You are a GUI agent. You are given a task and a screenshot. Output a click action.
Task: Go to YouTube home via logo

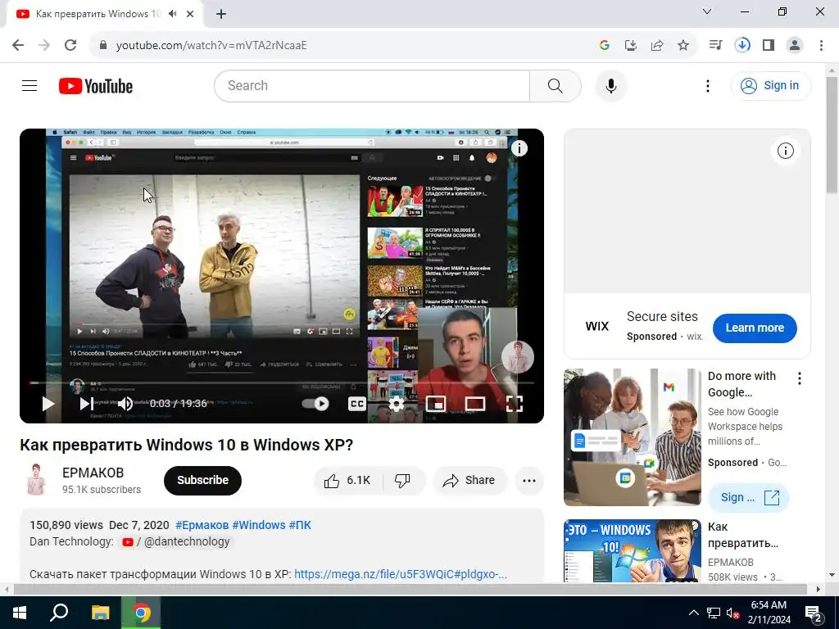point(96,86)
